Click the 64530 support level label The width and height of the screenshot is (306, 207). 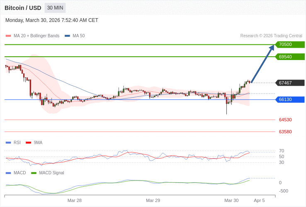(x=285, y=120)
